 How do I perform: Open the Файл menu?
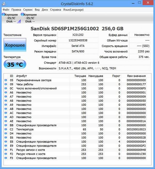click(6, 10)
